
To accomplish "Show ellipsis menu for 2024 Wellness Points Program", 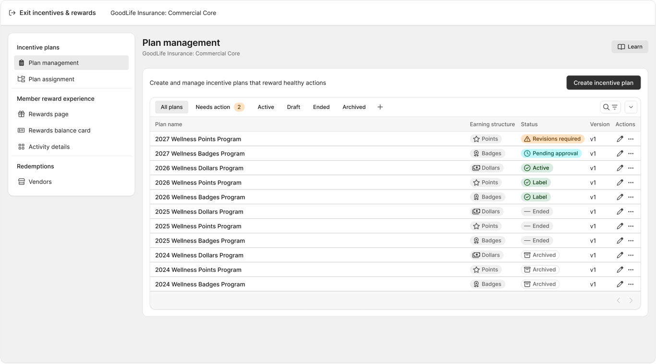I will pyautogui.click(x=631, y=270).
